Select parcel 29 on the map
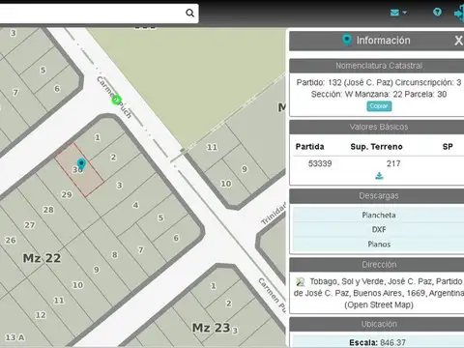Screen dimensions: 464x348 click(67, 194)
